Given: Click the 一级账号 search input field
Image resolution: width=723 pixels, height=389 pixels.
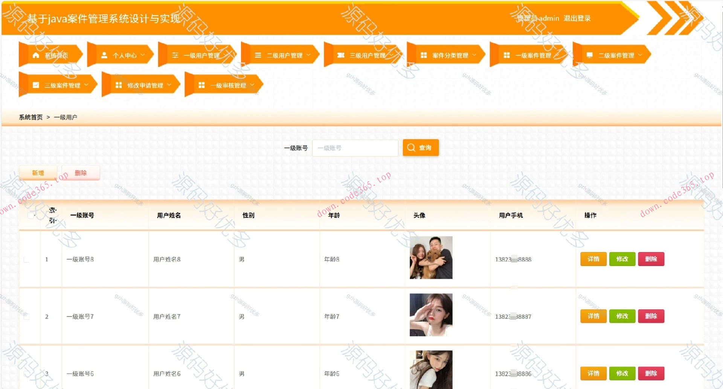Looking at the screenshot, I should pos(355,147).
